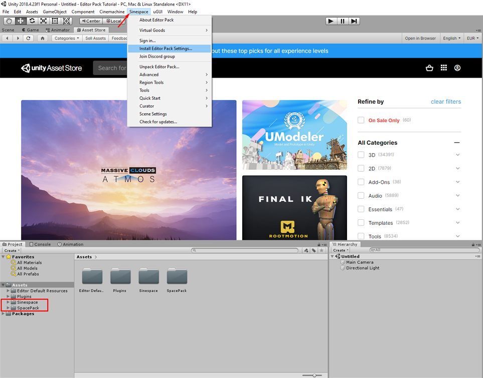Go back in the Asset Store browser
483x378 pixels.
8,38
